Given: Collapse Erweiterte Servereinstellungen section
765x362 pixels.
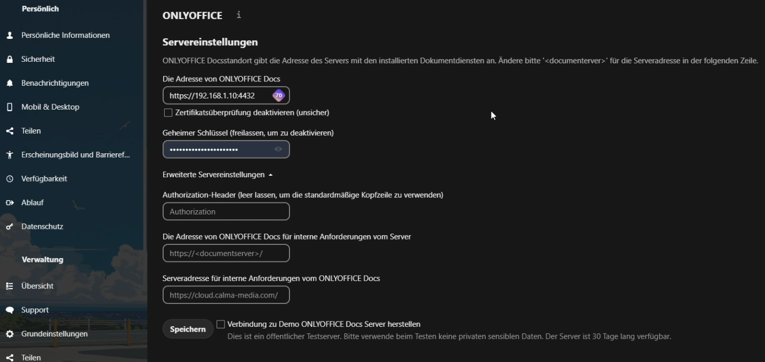Looking at the screenshot, I should tap(218, 175).
